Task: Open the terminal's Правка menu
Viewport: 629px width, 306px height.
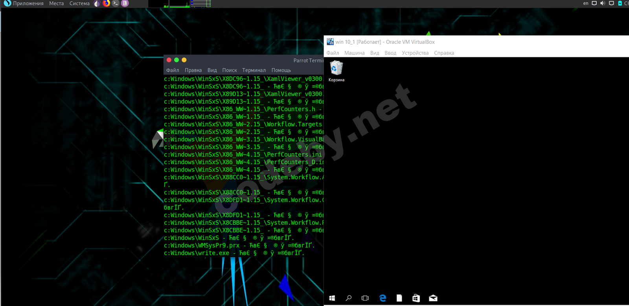Action: pyautogui.click(x=193, y=70)
